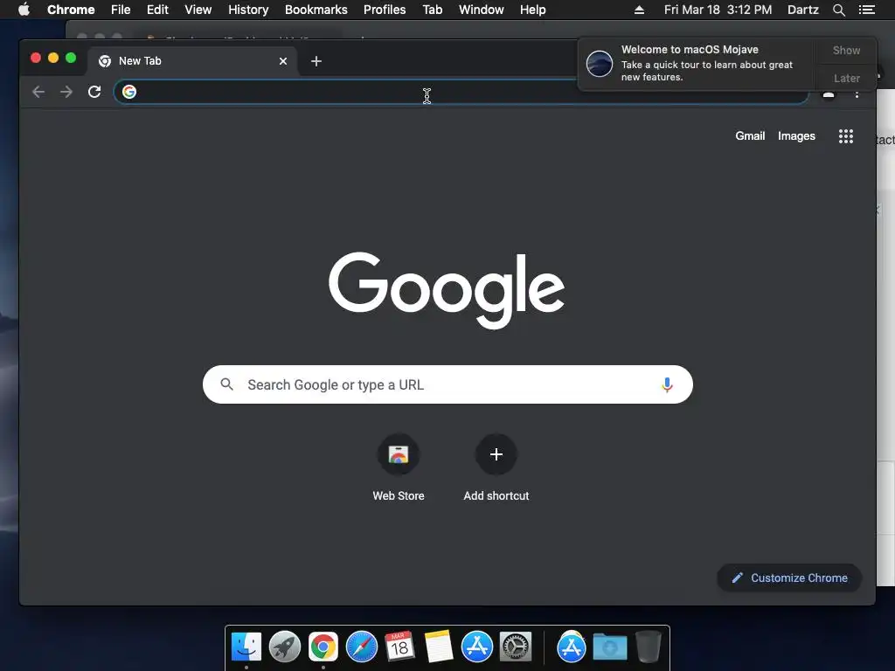Click the date and time in the menu bar
The height and width of the screenshot is (671, 895).
coord(718,10)
